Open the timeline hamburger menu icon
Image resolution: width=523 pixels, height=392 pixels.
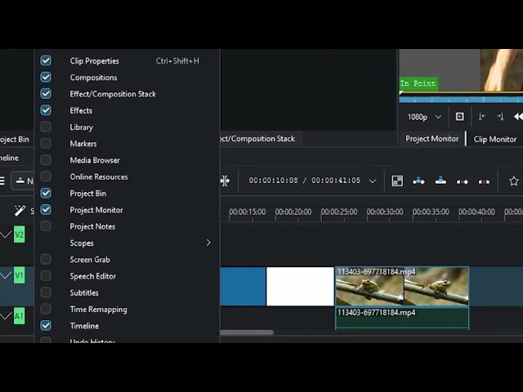coord(2,181)
